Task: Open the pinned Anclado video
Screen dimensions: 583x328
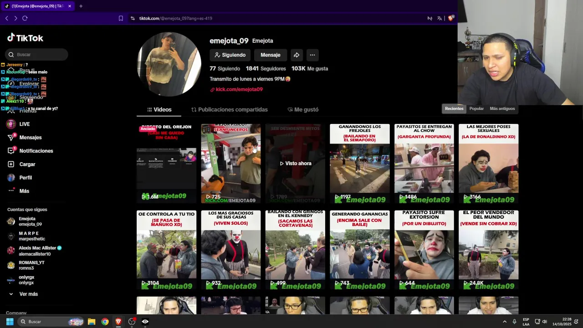Action: (166, 163)
